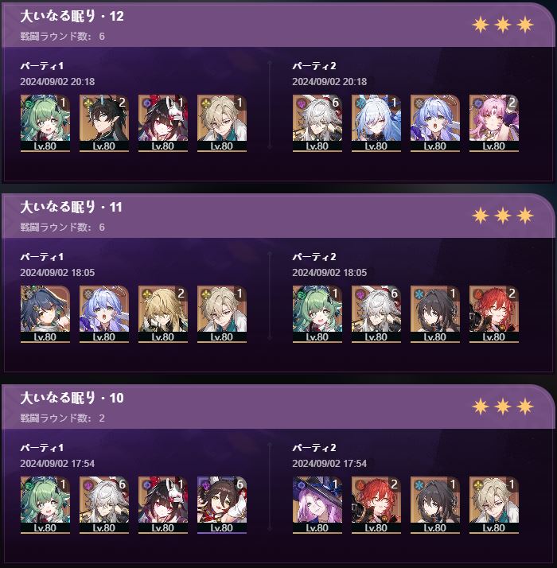Choose black-haired Ruan Mei in stage 11 party 2
Image resolution: width=557 pixels, height=568 pixels.
(x=435, y=314)
